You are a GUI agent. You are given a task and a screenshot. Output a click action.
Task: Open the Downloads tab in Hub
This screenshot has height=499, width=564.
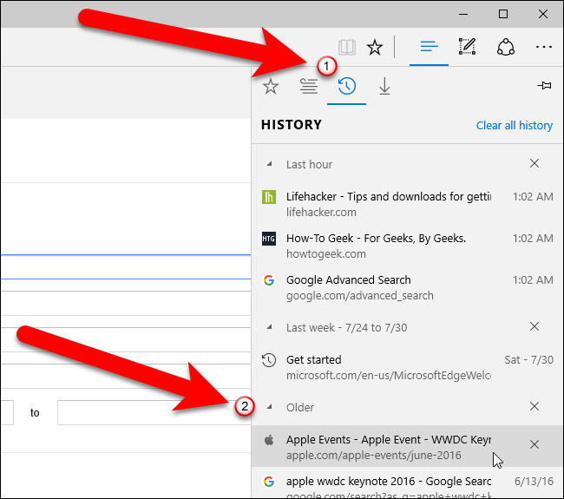(x=384, y=86)
